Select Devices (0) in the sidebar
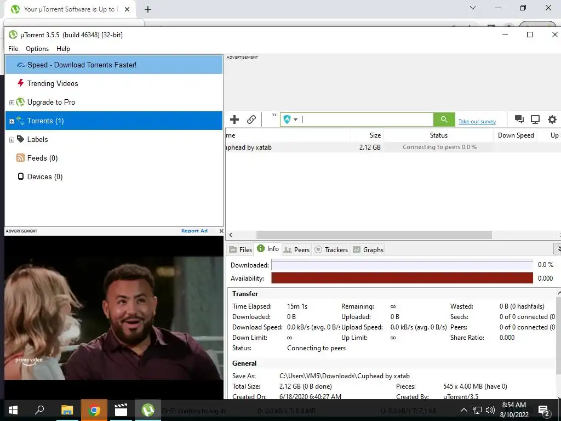Image resolution: width=561 pixels, height=421 pixels. [x=114, y=177]
